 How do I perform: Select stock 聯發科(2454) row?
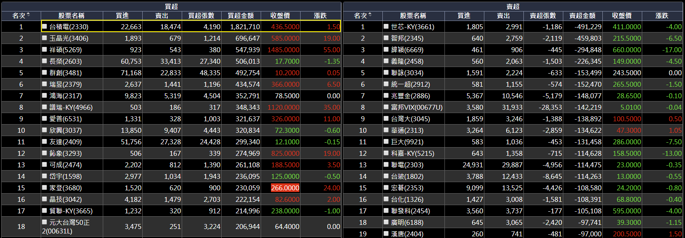tap(513, 211)
